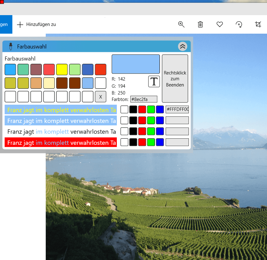This screenshot has height=260, width=267.
Task: Select the coral red palette swatch
Action: pyautogui.click(x=49, y=69)
